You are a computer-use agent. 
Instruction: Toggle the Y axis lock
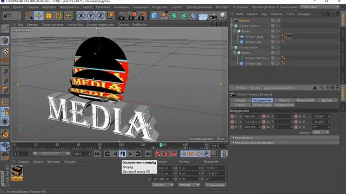(x=91, y=16)
